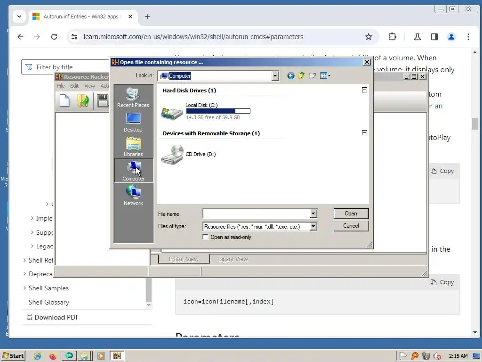Click Resource Hacker Save toolbar icon
Viewport: 482px width, 362px height.
click(102, 101)
